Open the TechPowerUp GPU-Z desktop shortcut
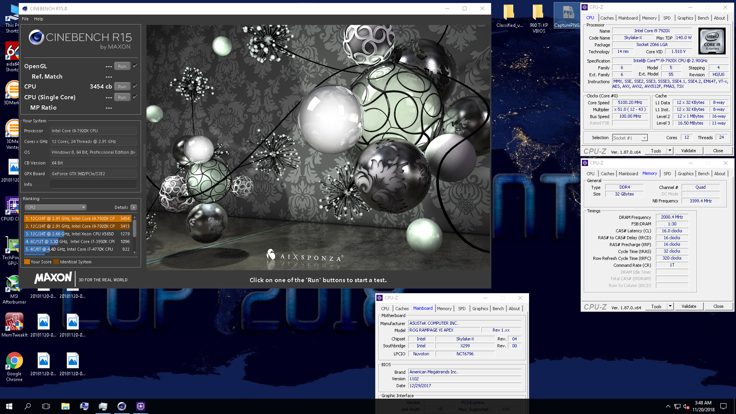The height and width of the screenshot is (414, 736). pos(10,251)
